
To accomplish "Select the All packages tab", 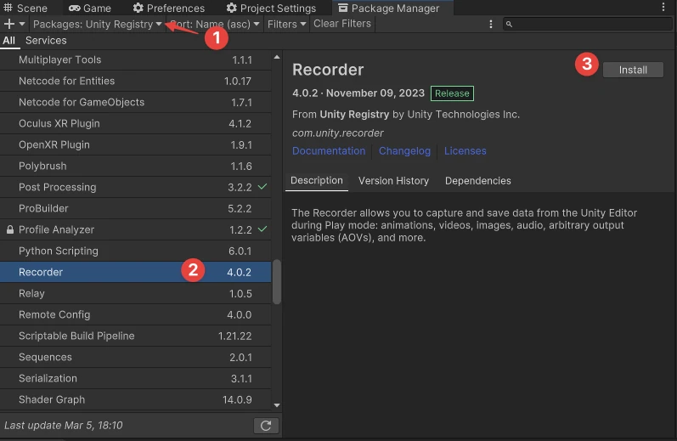I will (x=8, y=41).
